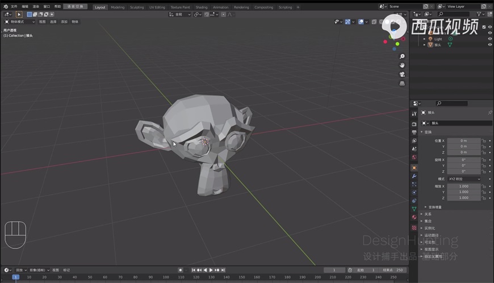
Task: Toggle snapping magnet in viewport header
Action: click(x=207, y=14)
